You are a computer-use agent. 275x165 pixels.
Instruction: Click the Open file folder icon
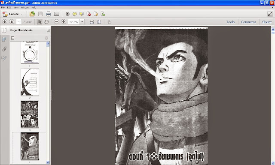[32, 14]
